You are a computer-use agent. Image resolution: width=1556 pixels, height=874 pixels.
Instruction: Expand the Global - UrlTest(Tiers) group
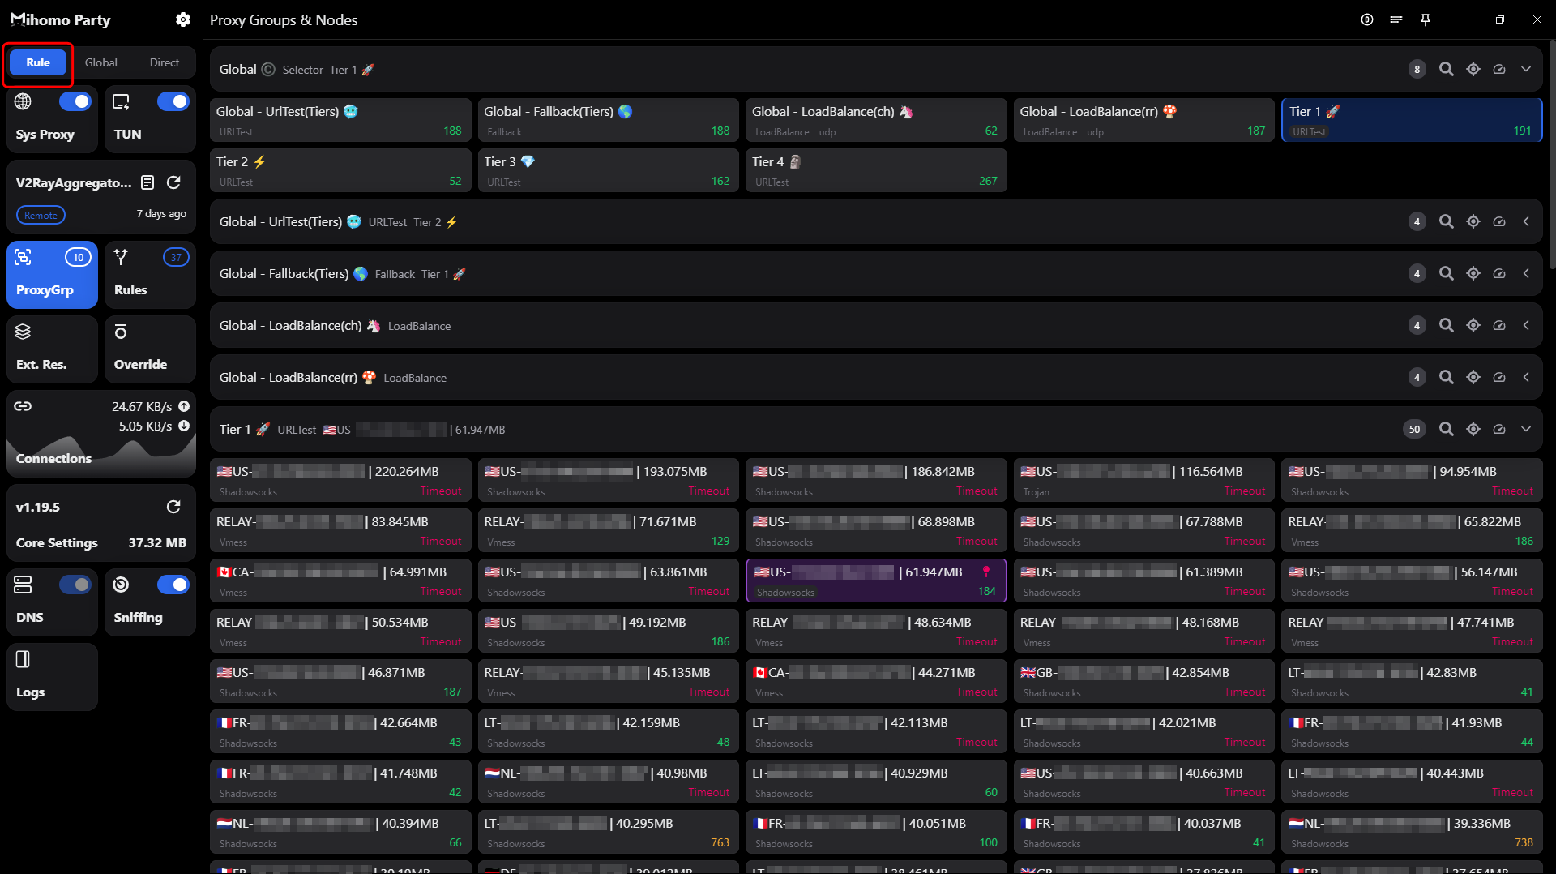click(x=1526, y=221)
